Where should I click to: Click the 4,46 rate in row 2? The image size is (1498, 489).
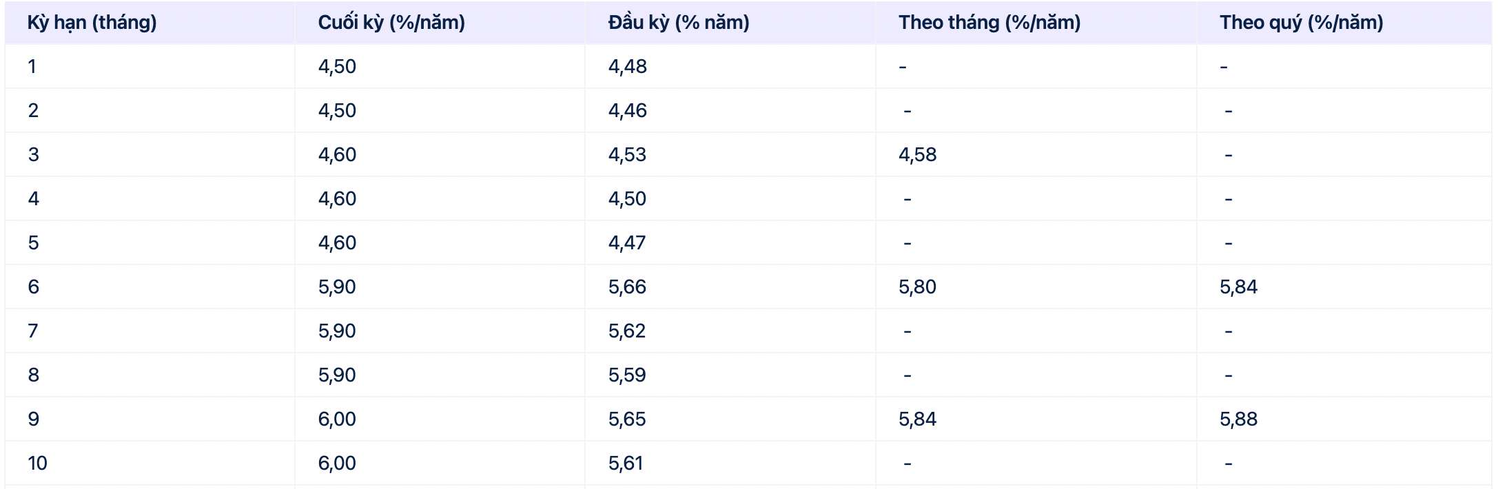[x=627, y=111]
